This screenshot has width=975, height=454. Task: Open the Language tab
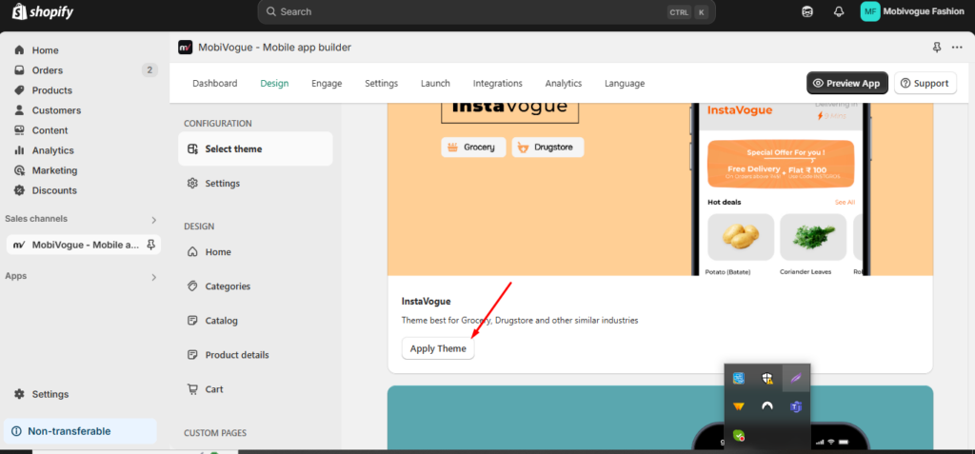[625, 84]
